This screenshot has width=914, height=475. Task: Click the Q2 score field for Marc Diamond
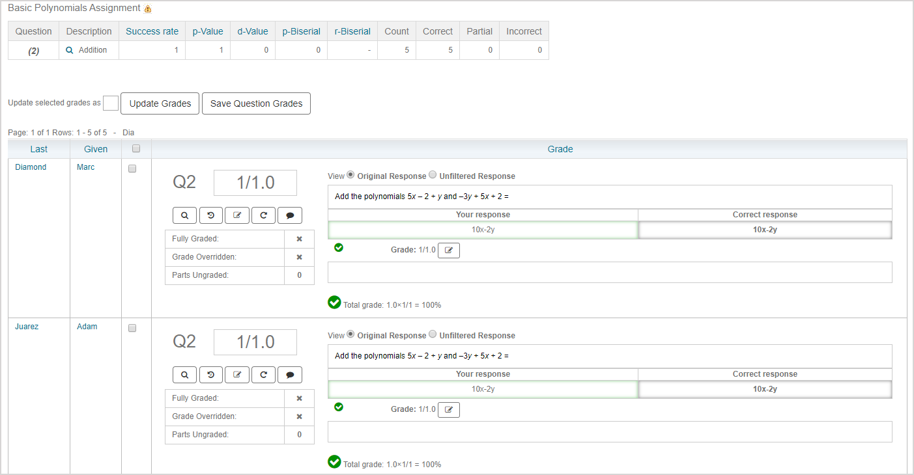tap(255, 183)
